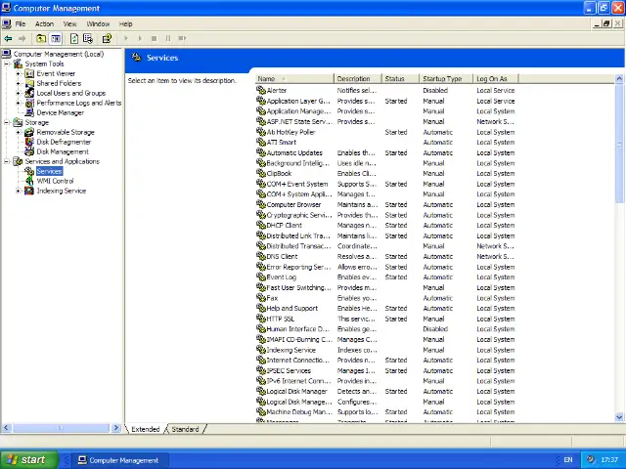
Task: Expand Performance Logs and Alerts node
Action: tap(18, 103)
